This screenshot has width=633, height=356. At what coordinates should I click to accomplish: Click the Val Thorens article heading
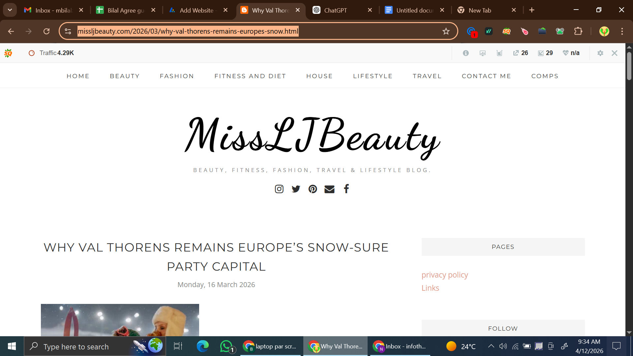click(x=216, y=257)
